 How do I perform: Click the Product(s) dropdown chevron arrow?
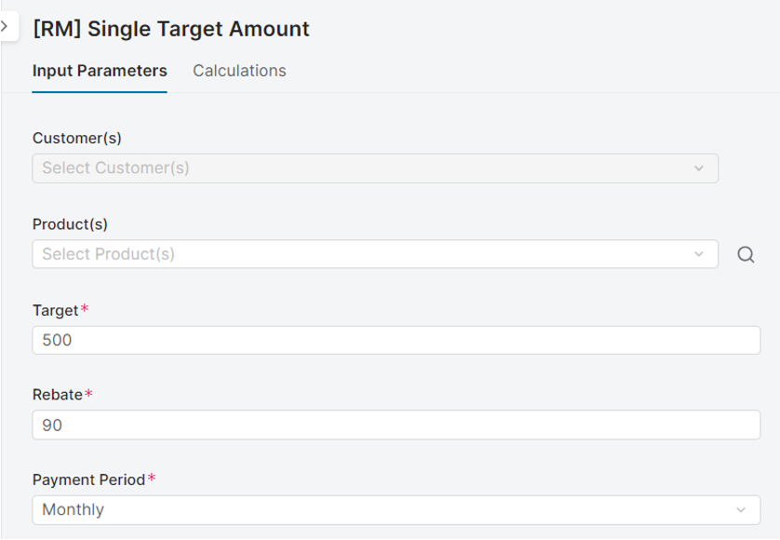[699, 254]
